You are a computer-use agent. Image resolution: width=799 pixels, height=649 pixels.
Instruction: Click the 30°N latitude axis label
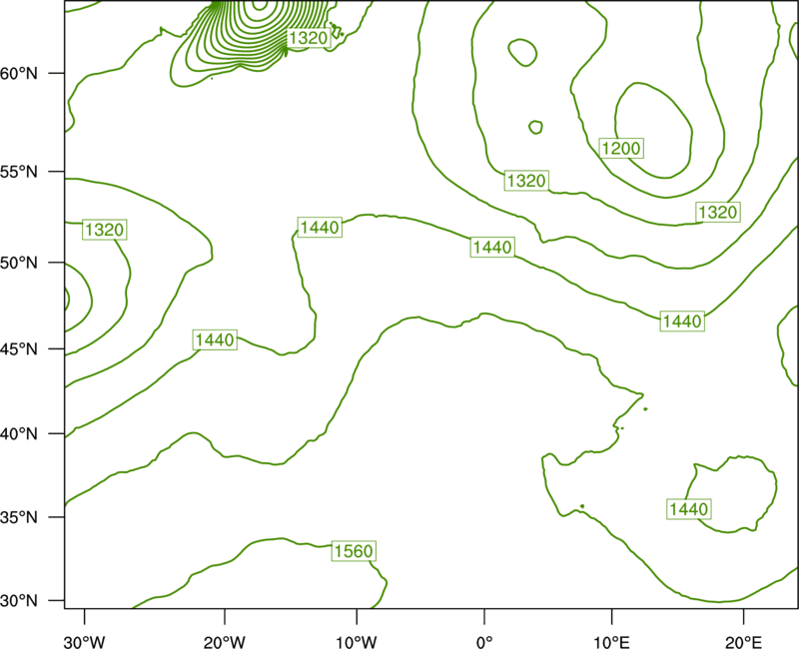pyautogui.click(x=19, y=601)
